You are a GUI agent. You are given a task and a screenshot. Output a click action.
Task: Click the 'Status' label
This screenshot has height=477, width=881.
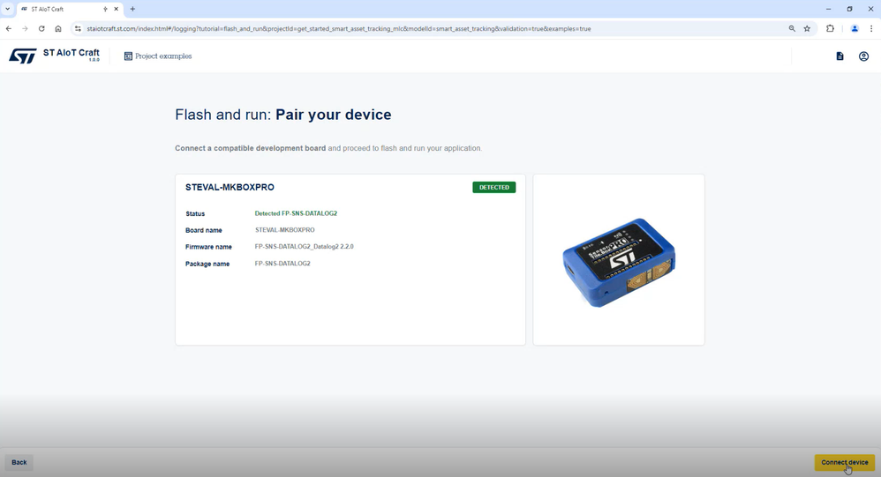pyautogui.click(x=195, y=213)
